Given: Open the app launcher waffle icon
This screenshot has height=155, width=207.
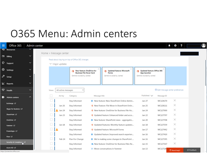Looking at the screenshot, I should (3, 45).
